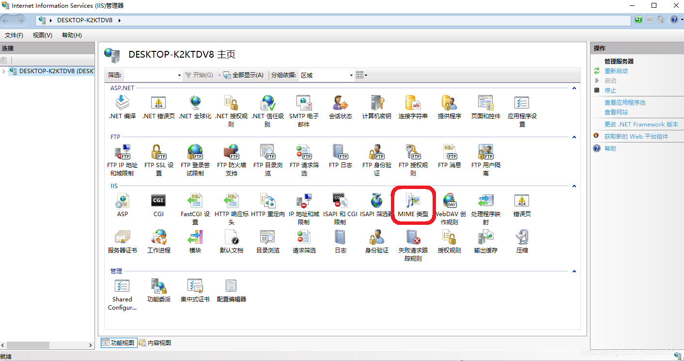Click 全部显示(A) button
684x361 pixels.
244,75
